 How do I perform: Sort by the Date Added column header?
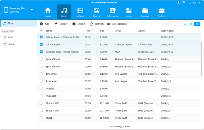point(167,31)
